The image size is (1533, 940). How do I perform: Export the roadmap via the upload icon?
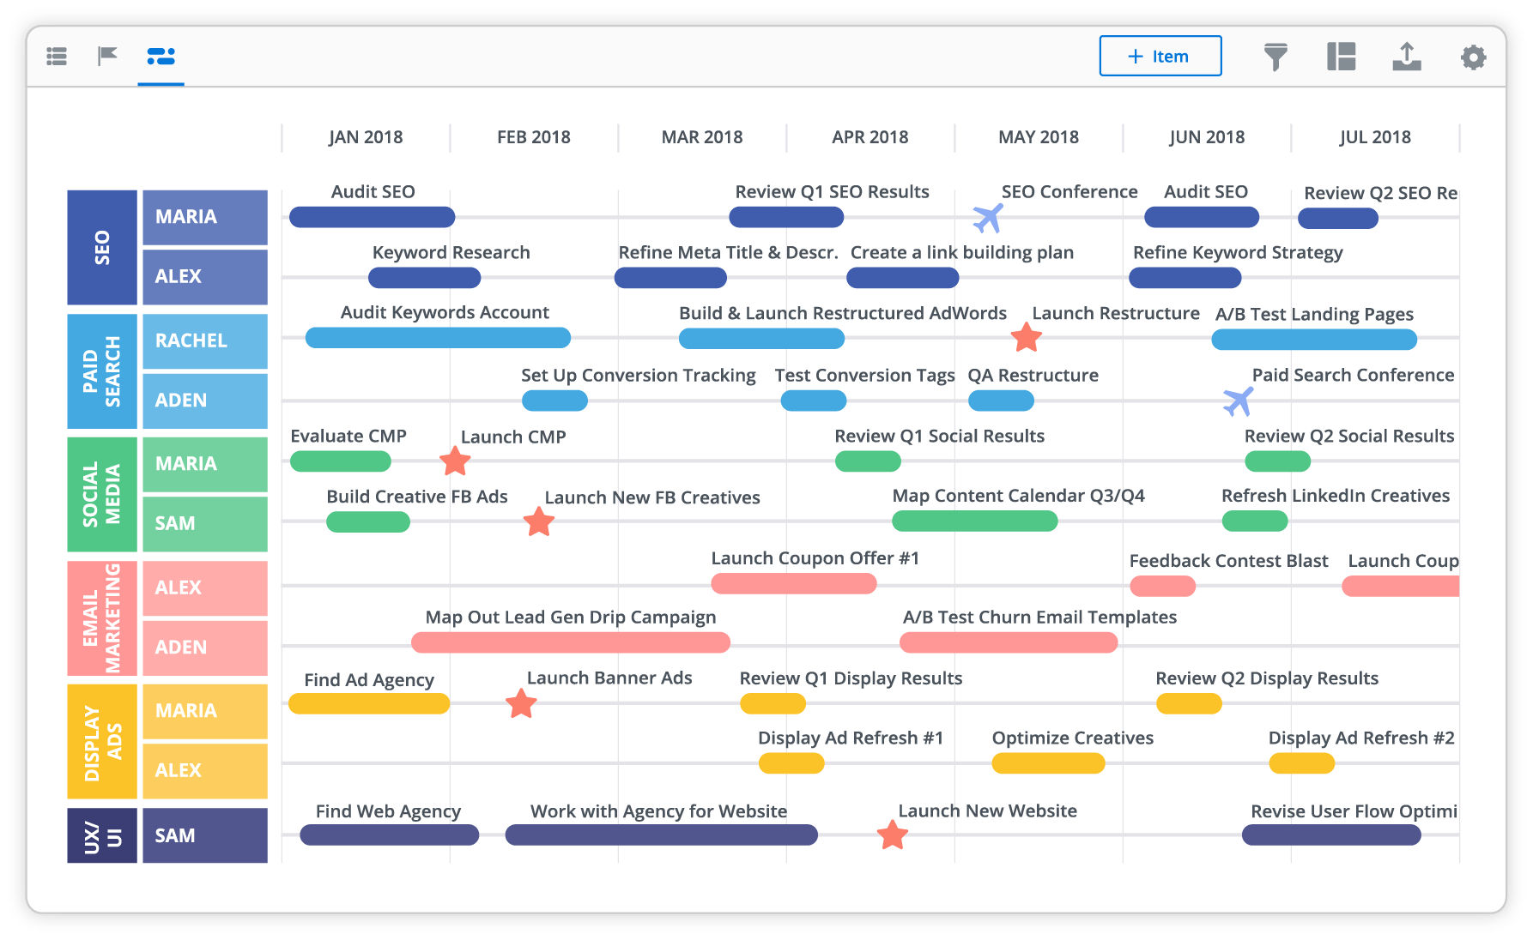(x=1407, y=57)
